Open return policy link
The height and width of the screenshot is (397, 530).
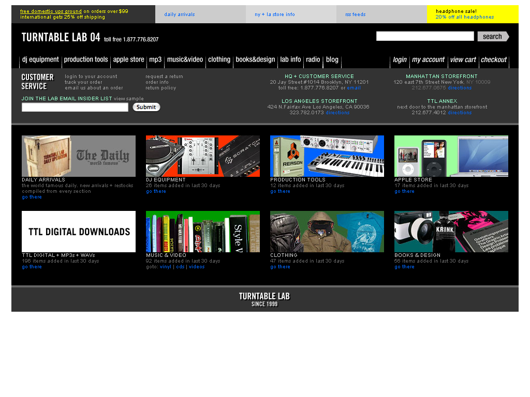pyautogui.click(x=160, y=88)
